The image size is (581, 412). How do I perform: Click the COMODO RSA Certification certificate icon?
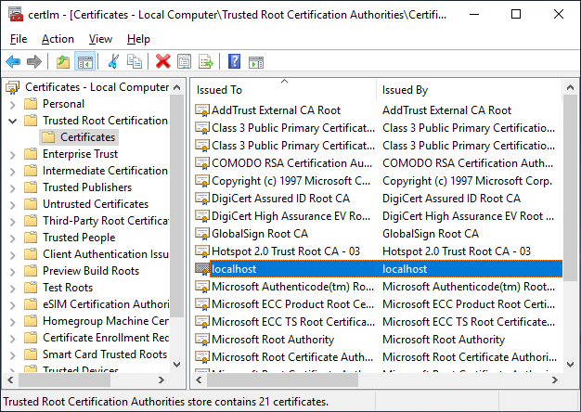202,163
